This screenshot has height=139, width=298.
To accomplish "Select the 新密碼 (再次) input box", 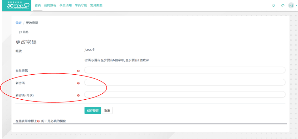I will 185,94.
